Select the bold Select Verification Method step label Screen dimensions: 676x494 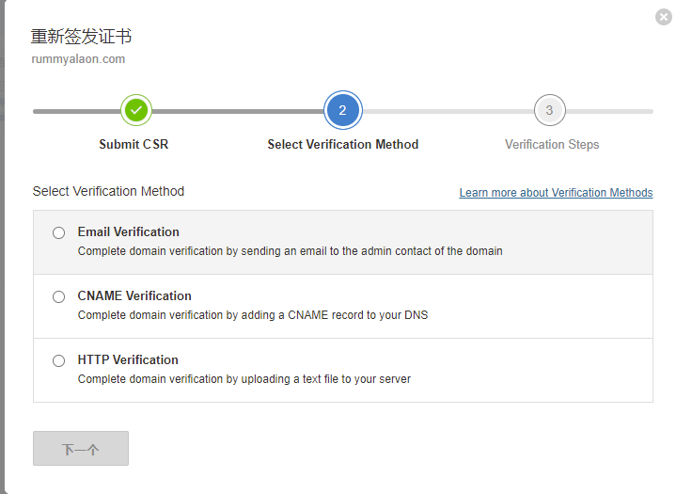pyautogui.click(x=342, y=145)
